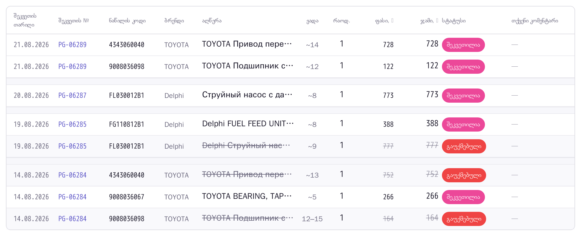Click the struck-through TOYOTA Привод description
Viewport: 581px width, 236px height.
[247, 174]
